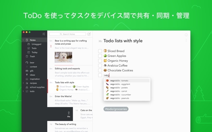Open The beauty of writing note
Image resolution: width=212 pixels, height=132 pixels.
pos(70,127)
